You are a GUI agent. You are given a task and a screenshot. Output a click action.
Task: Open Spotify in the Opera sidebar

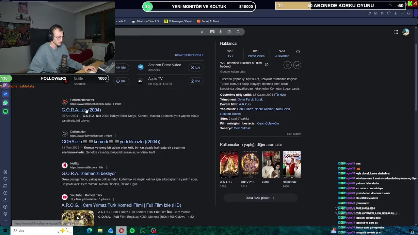(x=5, y=112)
